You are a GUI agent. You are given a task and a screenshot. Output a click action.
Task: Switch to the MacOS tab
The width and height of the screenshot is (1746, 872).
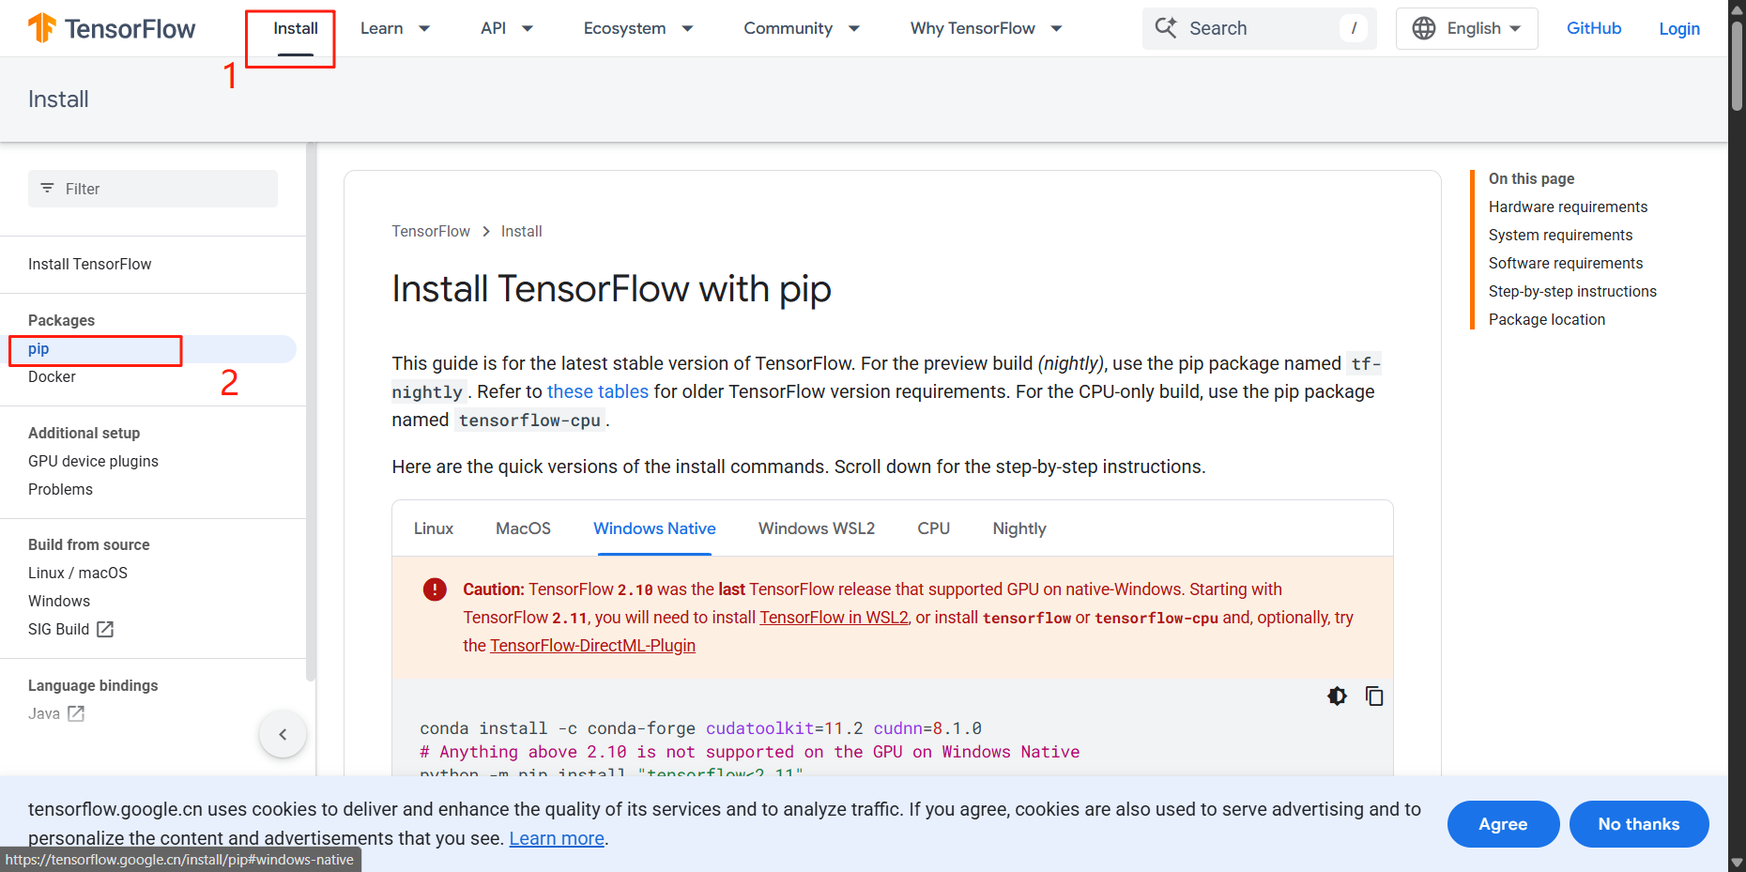tap(523, 528)
